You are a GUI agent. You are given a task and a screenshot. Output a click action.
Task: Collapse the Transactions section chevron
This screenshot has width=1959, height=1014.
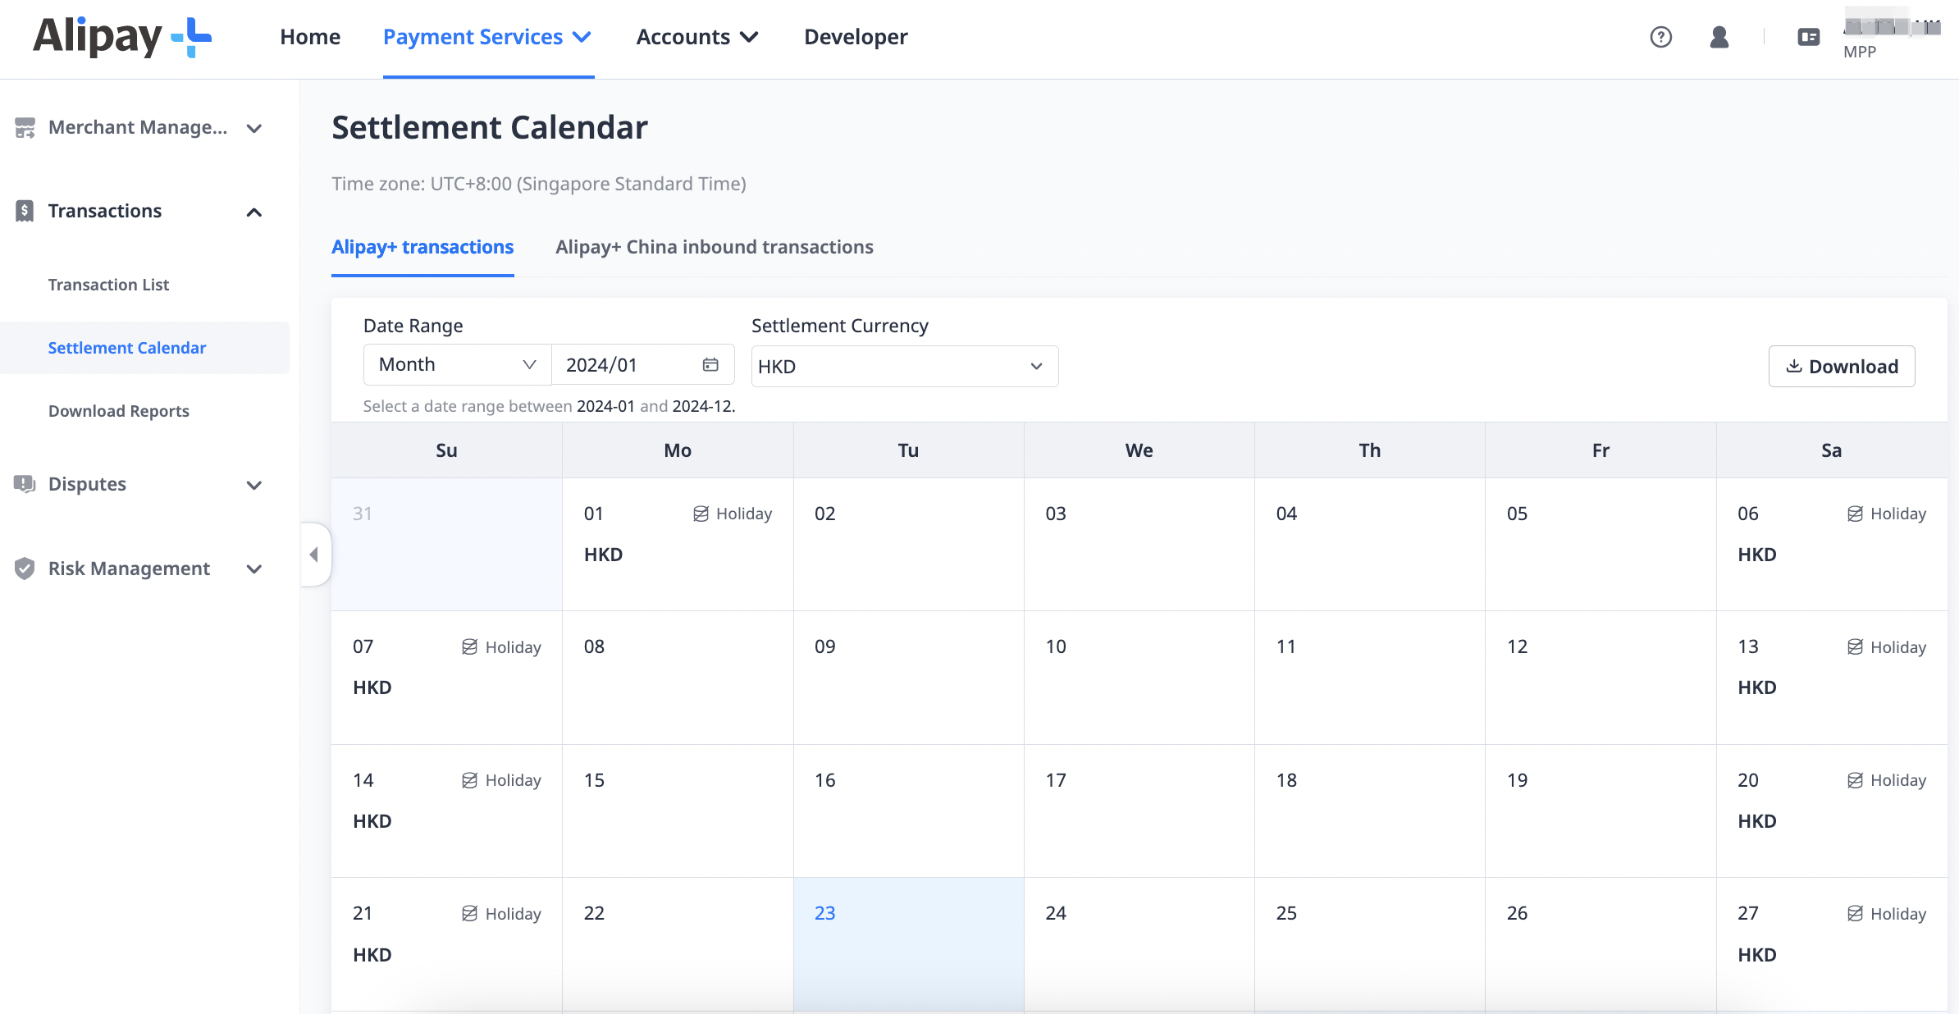pyautogui.click(x=254, y=212)
